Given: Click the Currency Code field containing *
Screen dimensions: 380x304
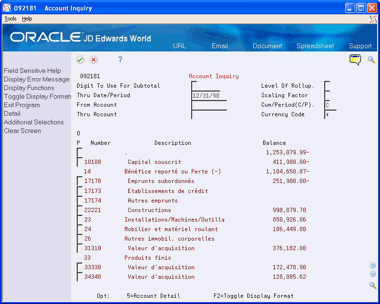Looking at the screenshot, I should click(x=330, y=114).
